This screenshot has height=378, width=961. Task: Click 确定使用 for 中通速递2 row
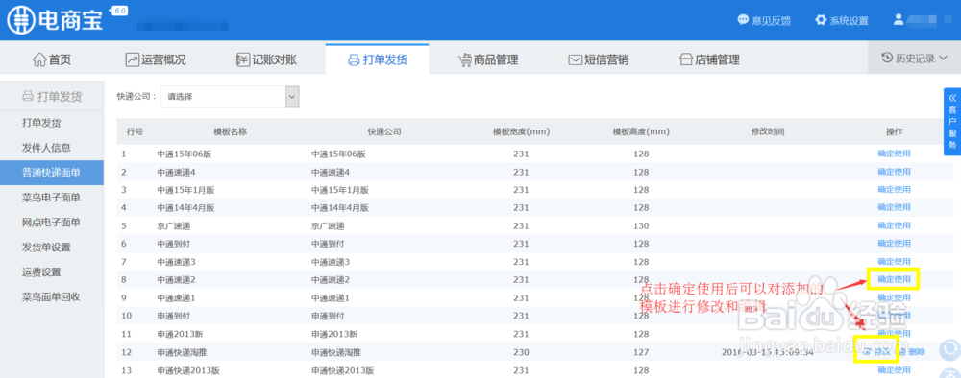(894, 279)
